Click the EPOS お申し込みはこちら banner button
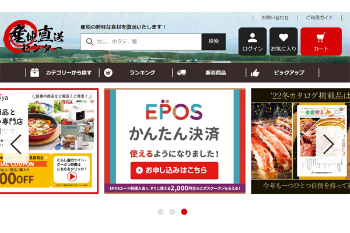Screen dimensions: 350x233 pyautogui.click(x=174, y=170)
